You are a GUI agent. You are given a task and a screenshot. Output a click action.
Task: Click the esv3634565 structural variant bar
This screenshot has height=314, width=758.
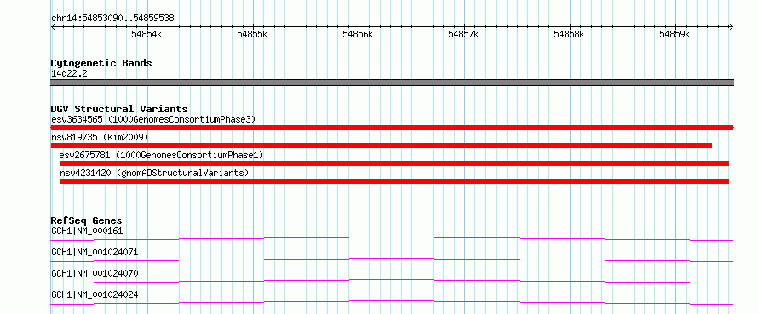coord(392,128)
